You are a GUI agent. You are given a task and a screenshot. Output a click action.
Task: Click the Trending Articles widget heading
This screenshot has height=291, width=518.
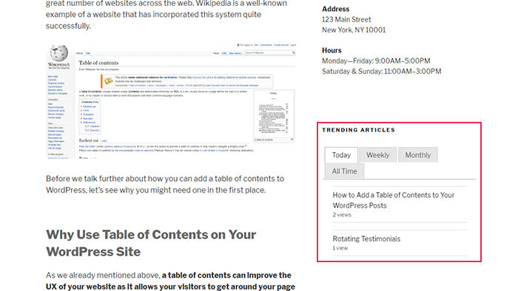coord(358,130)
